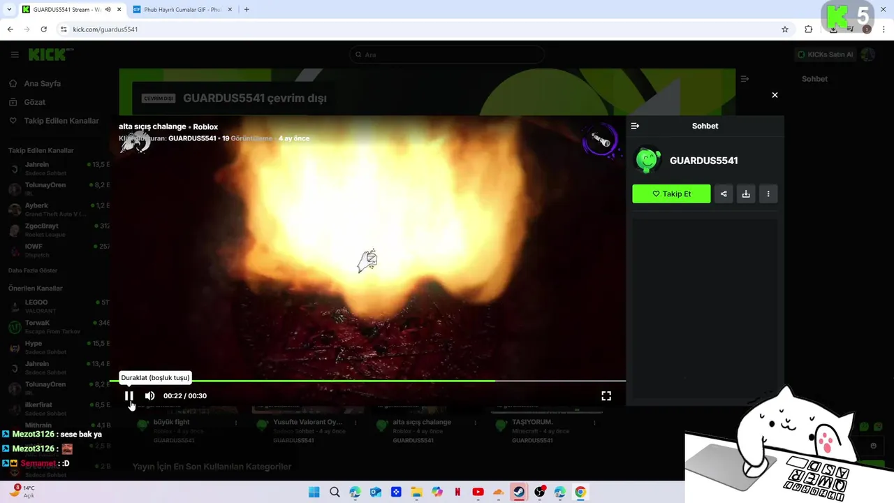Open GUARDUS5541 green avatar in clip panel
This screenshot has width=894, height=503.
[647, 160]
